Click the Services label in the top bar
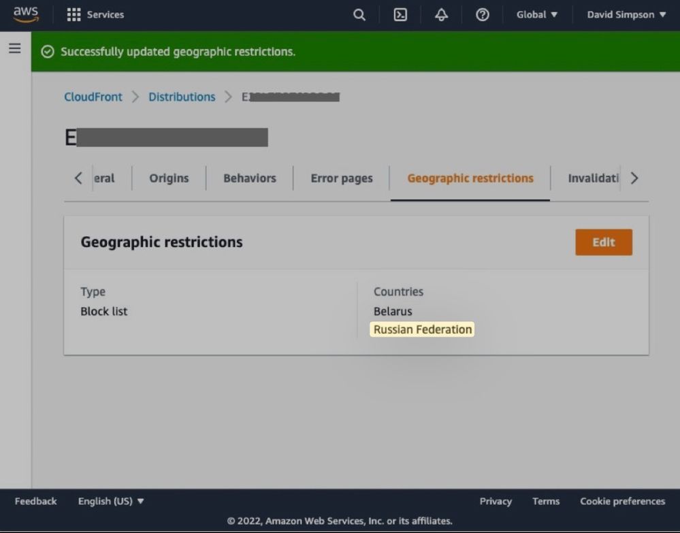The image size is (680, 533). (x=106, y=15)
